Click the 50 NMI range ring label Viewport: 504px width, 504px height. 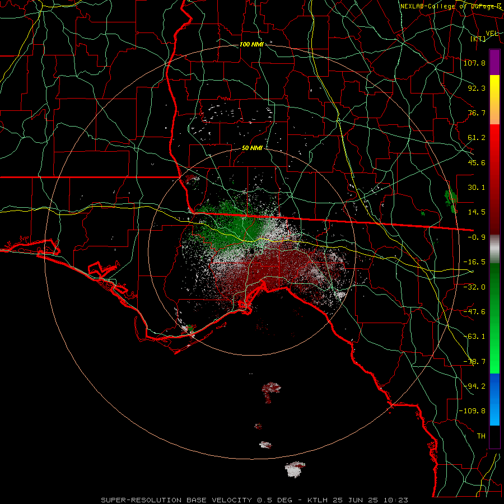[x=252, y=148]
